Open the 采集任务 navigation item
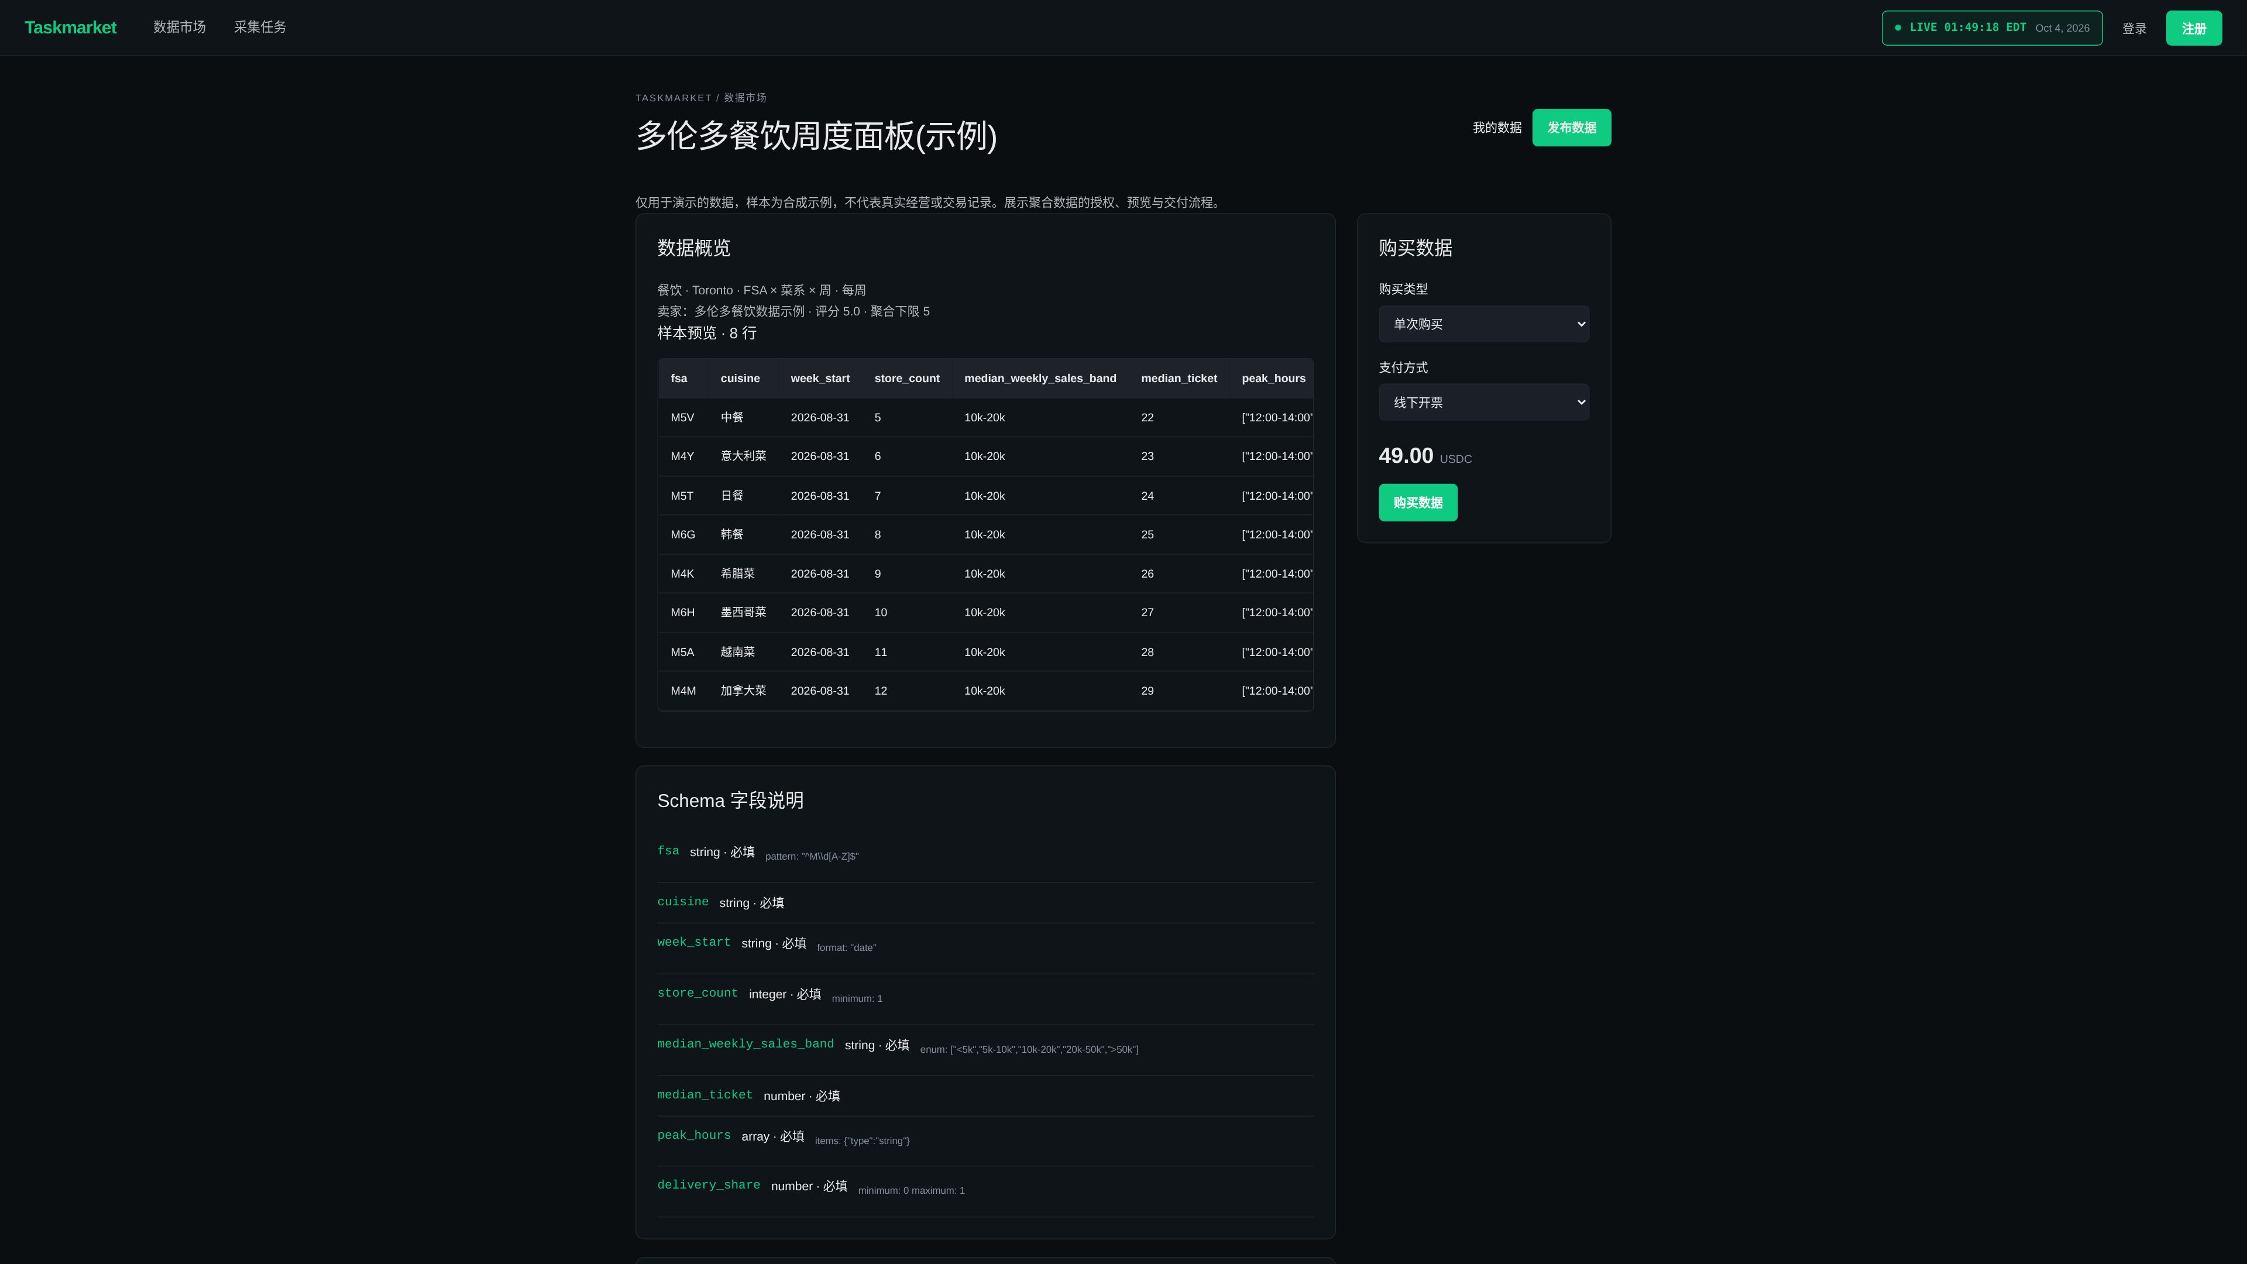The height and width of the screenshot is (1264, 2247). tap(260, 27)
